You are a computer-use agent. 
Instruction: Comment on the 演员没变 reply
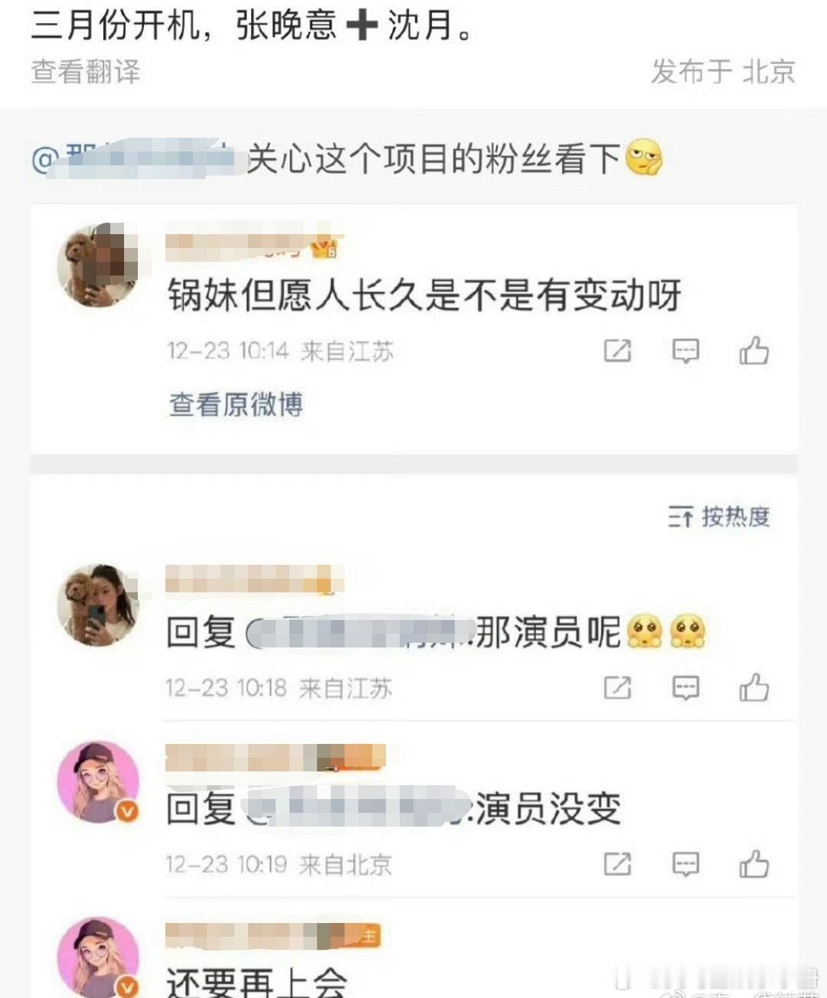click(685, 864)
